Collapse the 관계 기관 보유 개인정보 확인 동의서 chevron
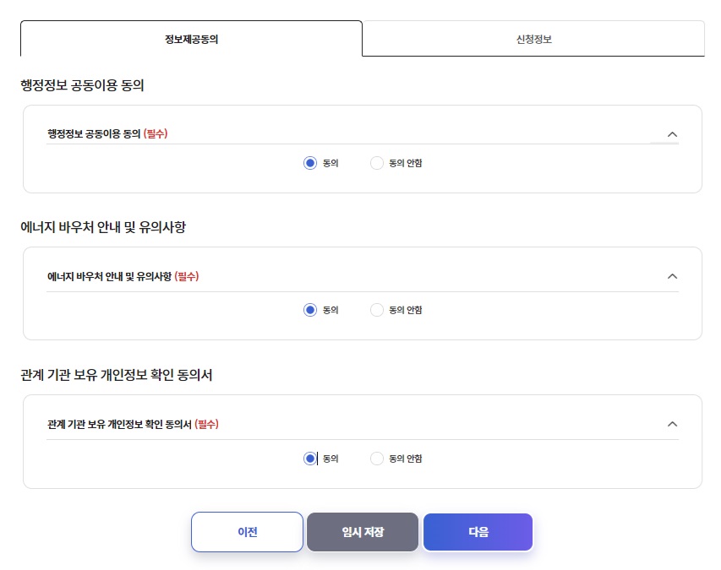The width and height of the screenshot is (721, 570). click(x=672, y=424)
